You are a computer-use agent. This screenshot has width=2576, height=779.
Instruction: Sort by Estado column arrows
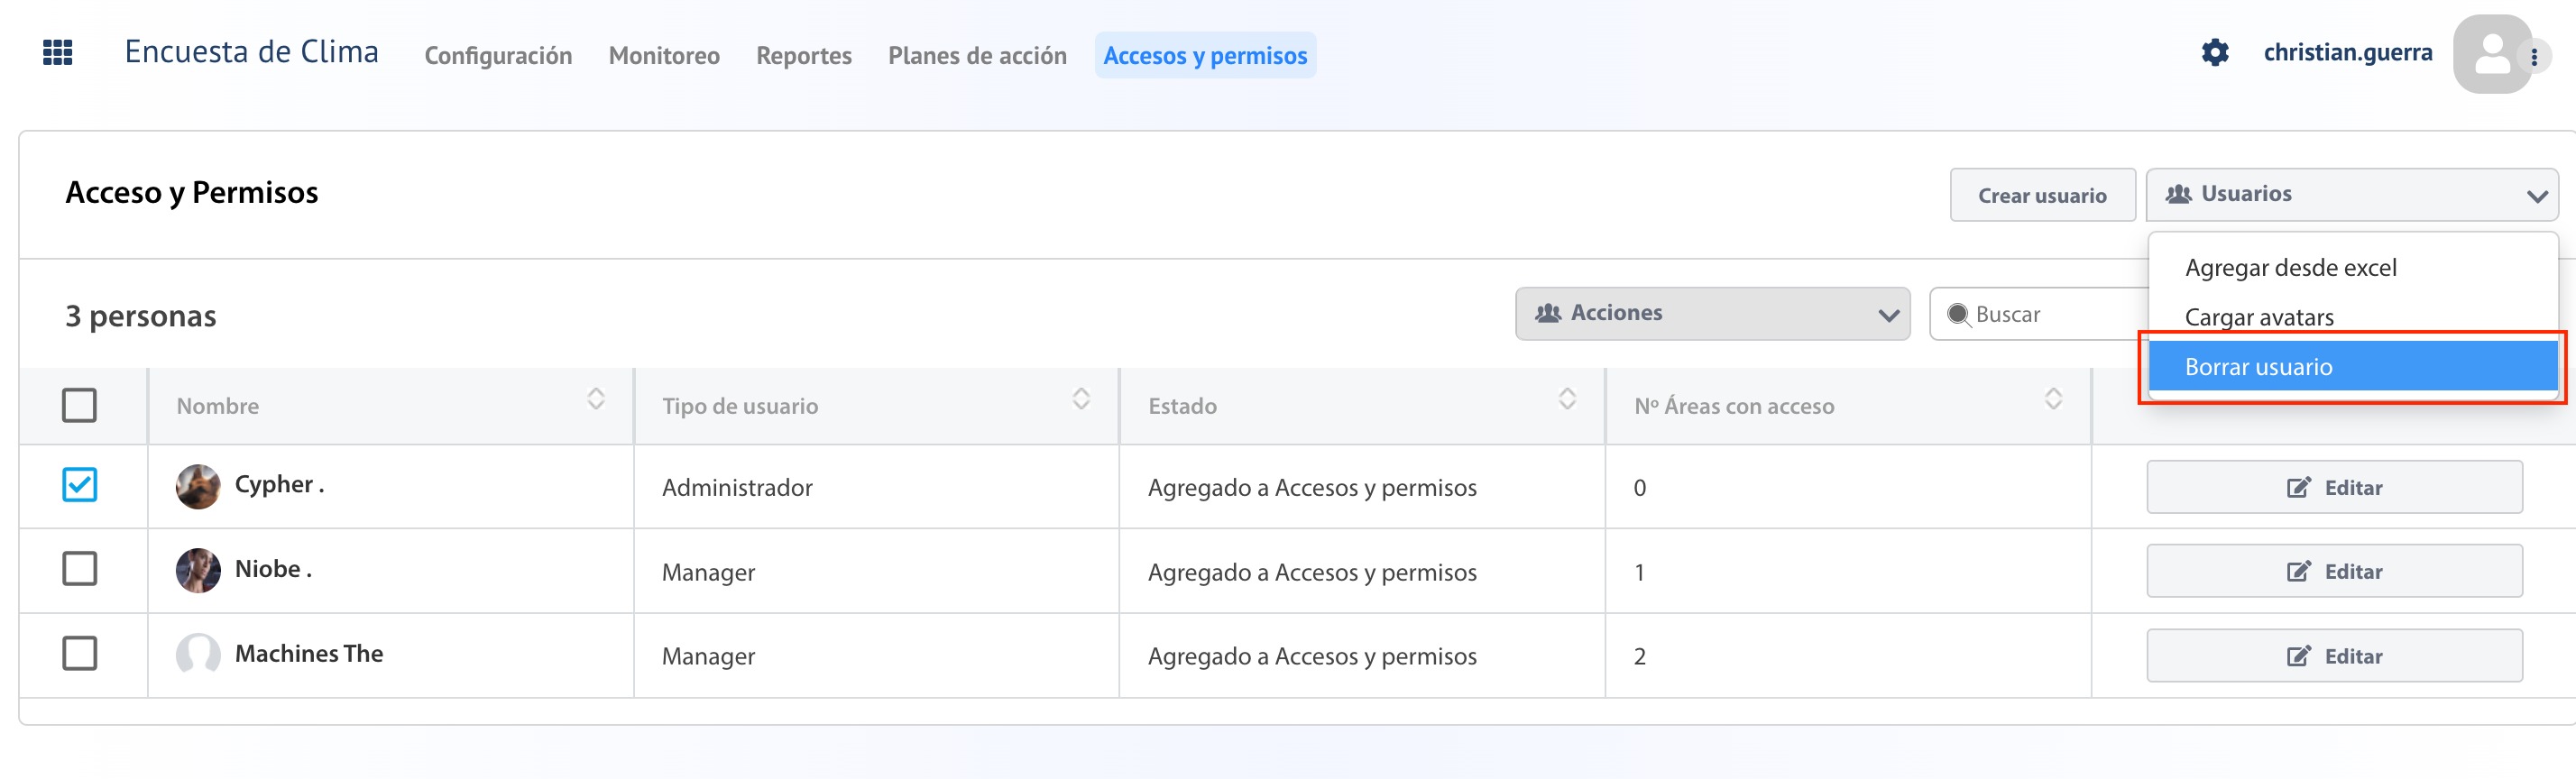tap(1567, 399)
